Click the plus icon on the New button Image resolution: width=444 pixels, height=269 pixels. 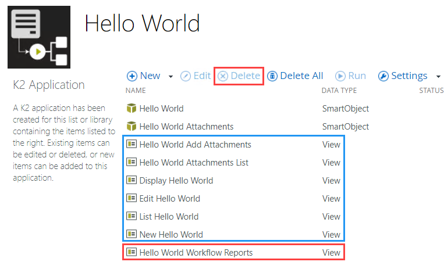(132, 76)
